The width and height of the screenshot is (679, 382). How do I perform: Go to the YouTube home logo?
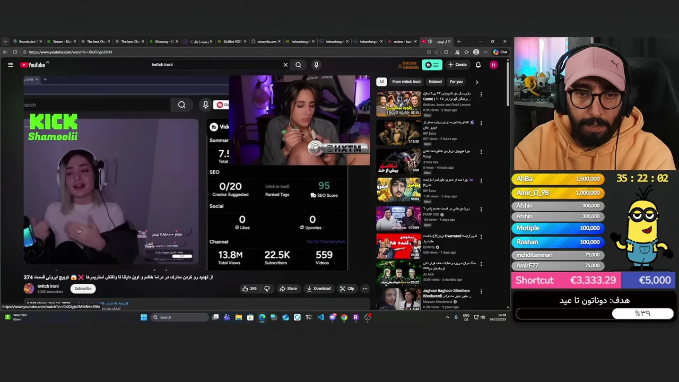pos(34,65)
